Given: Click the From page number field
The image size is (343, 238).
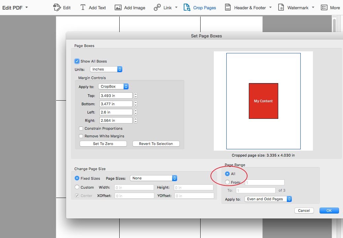Looking at the screenshot, I should coord(264,182).
